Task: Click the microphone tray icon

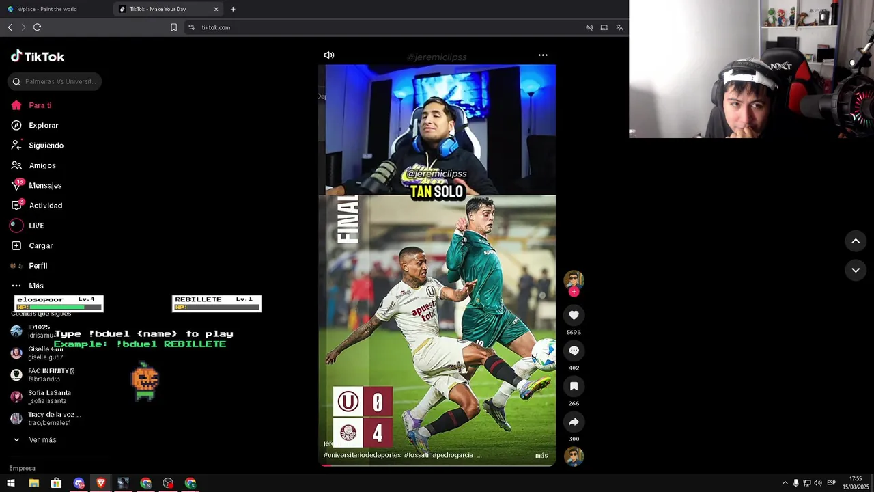Action: 795,483
